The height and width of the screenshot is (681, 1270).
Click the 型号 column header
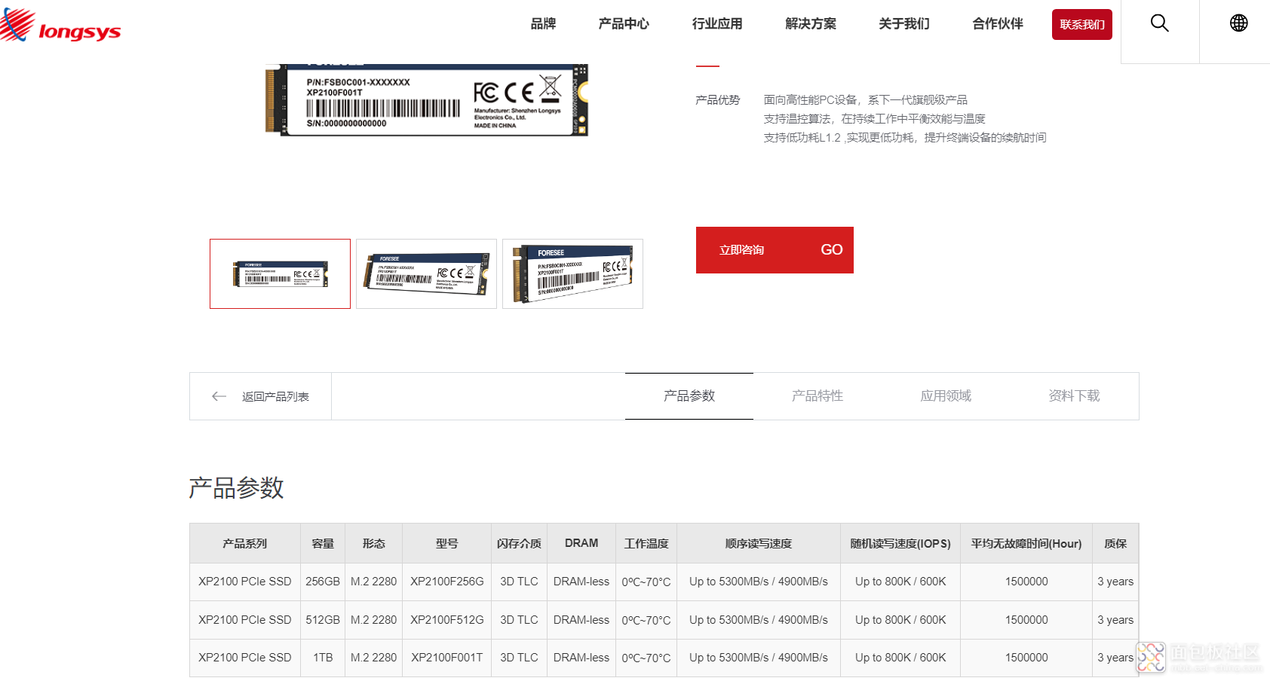click(447, 544)
